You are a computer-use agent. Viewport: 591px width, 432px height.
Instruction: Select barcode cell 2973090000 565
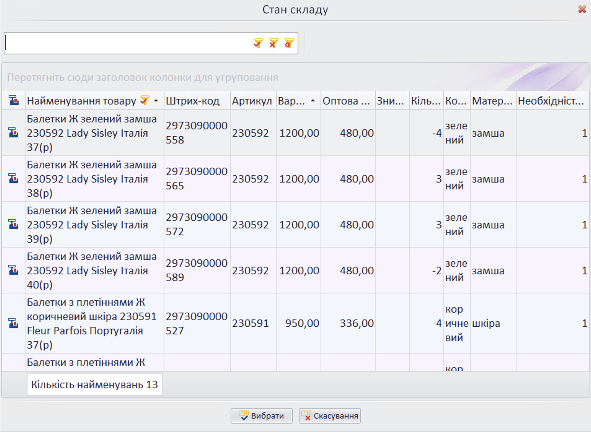196,179
